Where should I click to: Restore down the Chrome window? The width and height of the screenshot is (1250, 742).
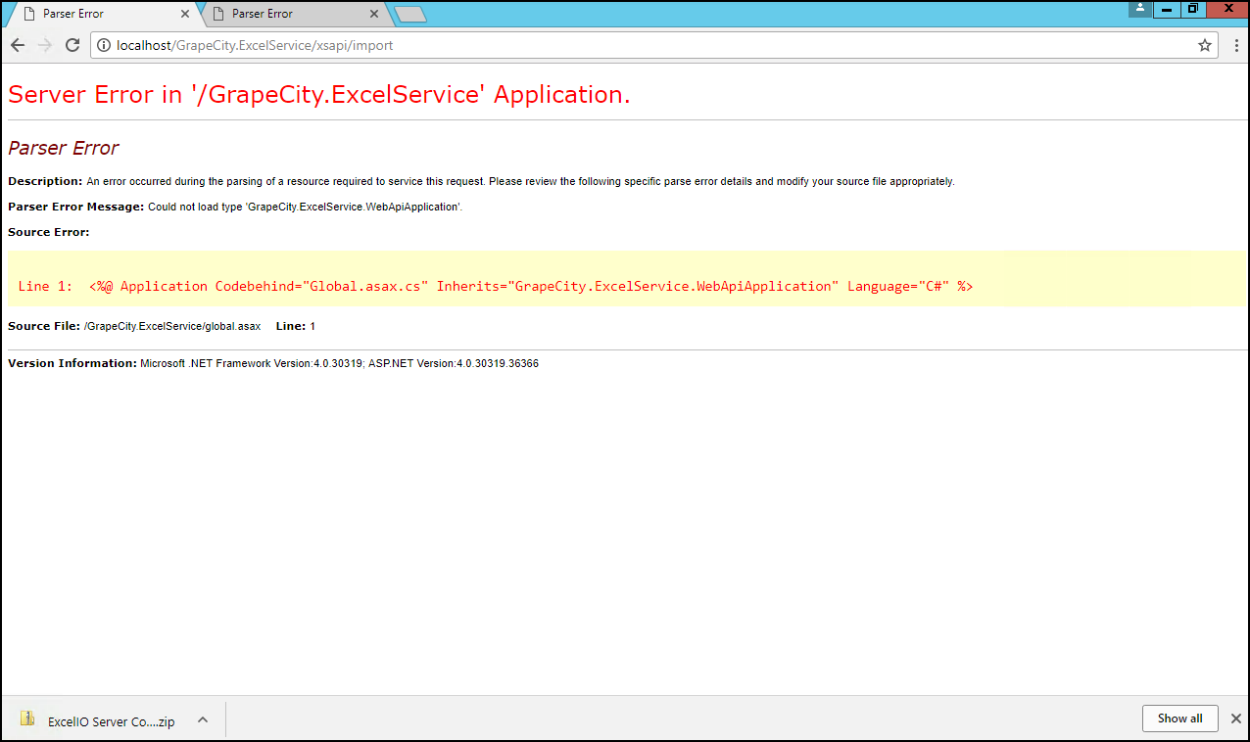coord(1192,9)
